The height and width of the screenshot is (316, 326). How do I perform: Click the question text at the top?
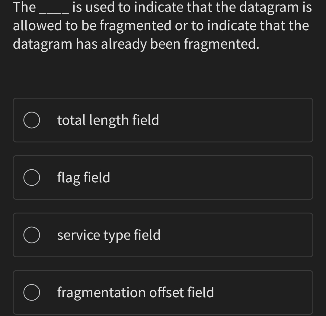tap(161, 26)
